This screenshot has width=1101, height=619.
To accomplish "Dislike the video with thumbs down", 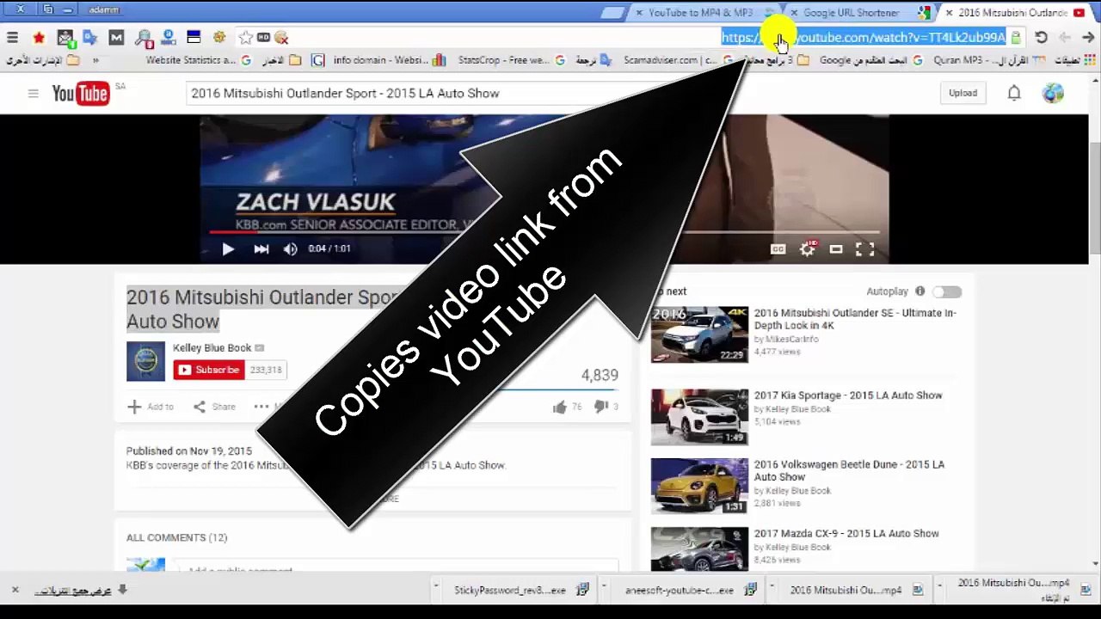I will 601,407.
